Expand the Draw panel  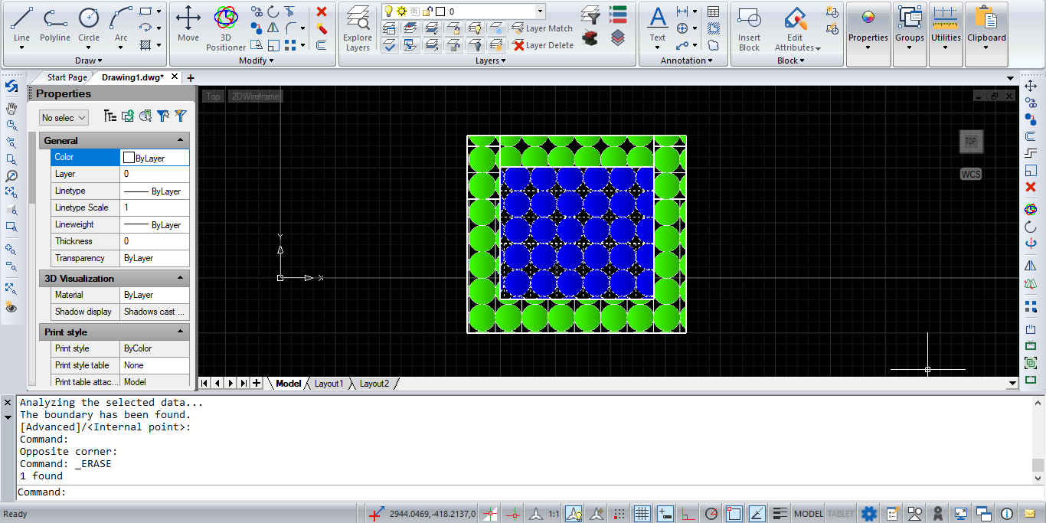click(x=88, y=60)
